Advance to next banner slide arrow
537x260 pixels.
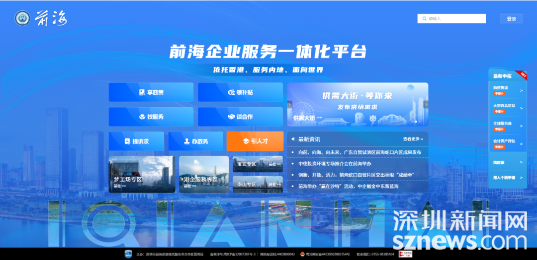[426, 104]
